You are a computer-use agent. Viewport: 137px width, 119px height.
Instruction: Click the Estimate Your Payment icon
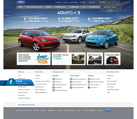pyautogui.click(x=89, y=82)
